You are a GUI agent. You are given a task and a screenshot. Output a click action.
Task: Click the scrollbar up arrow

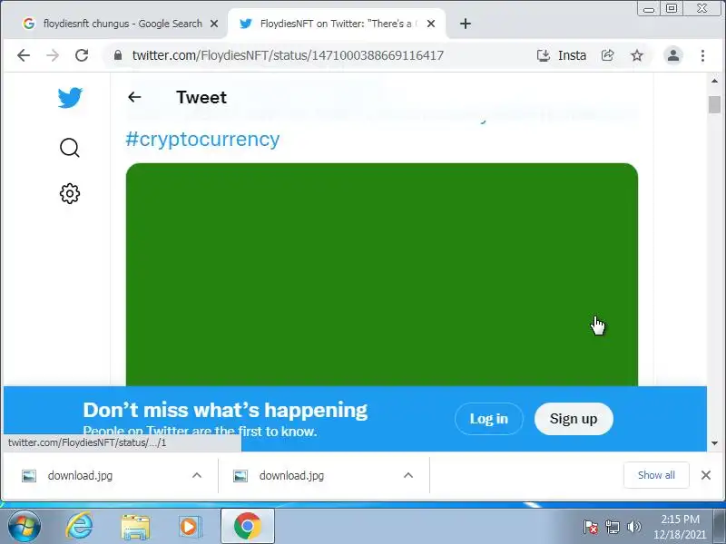[714, 81]
